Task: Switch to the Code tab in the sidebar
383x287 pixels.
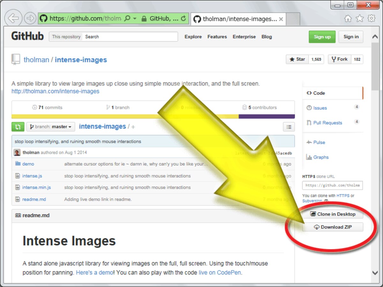Action: [x=332, y=93]
